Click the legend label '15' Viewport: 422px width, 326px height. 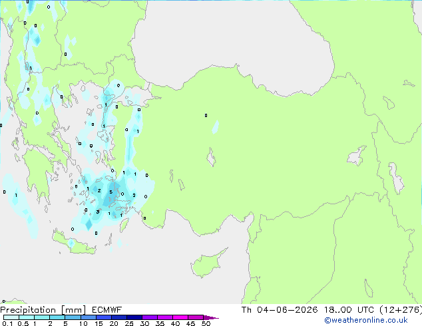pos(99,323)
